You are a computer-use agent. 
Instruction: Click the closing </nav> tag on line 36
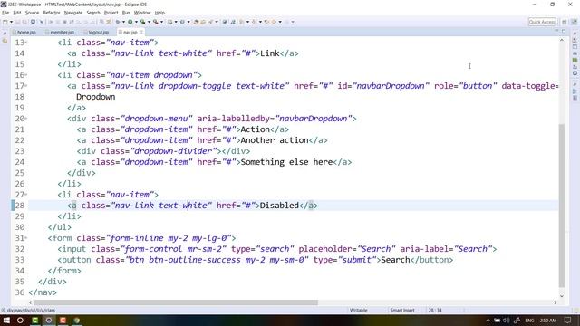coord(43,292)
